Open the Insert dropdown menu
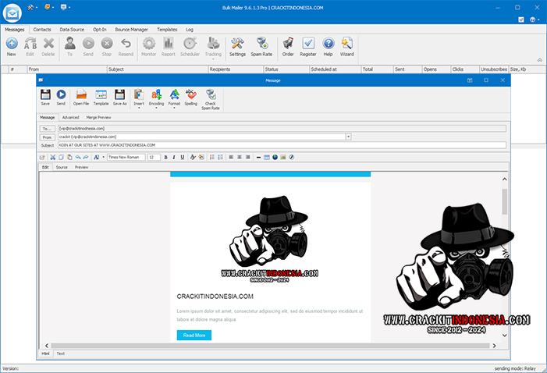Screen dimensions: 547x373 [x=139, y=98]
